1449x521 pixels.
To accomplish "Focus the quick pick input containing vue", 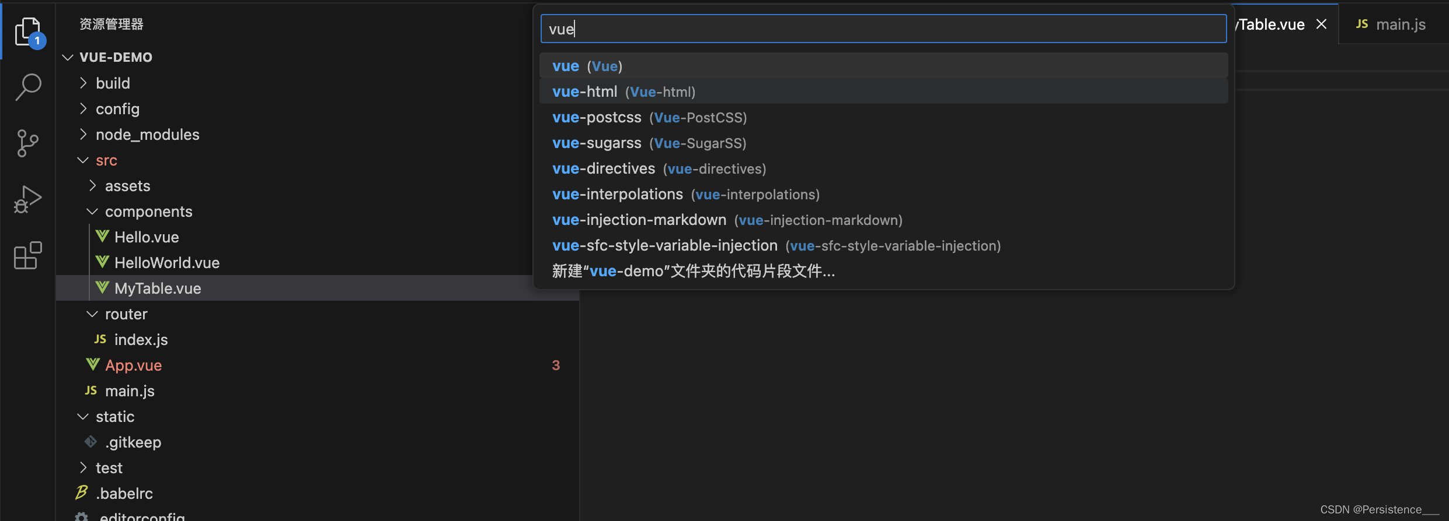I will [883, 29].
